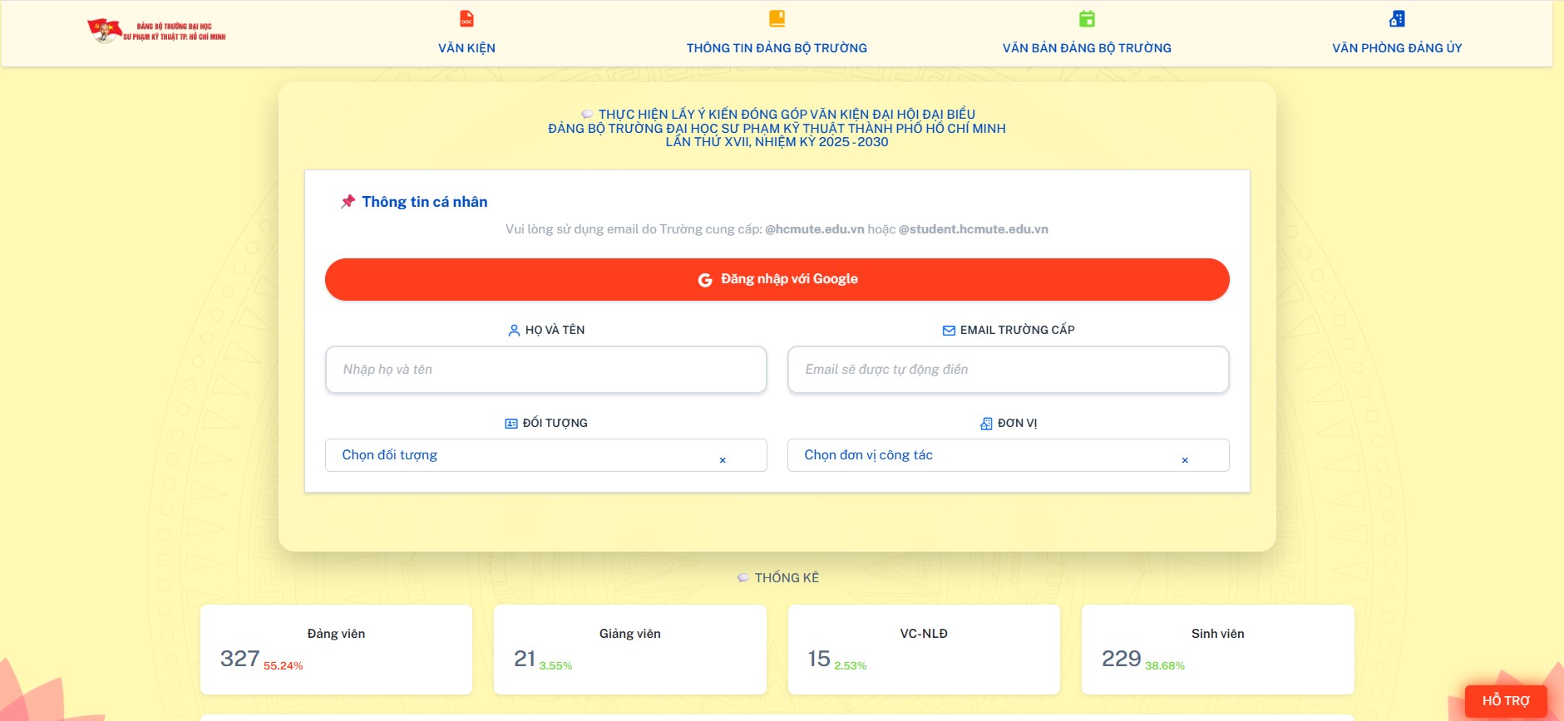The image size is (1564, 721).
Task: Click the @hcmute.edu.vn email domain text
Action: point(815,229)
